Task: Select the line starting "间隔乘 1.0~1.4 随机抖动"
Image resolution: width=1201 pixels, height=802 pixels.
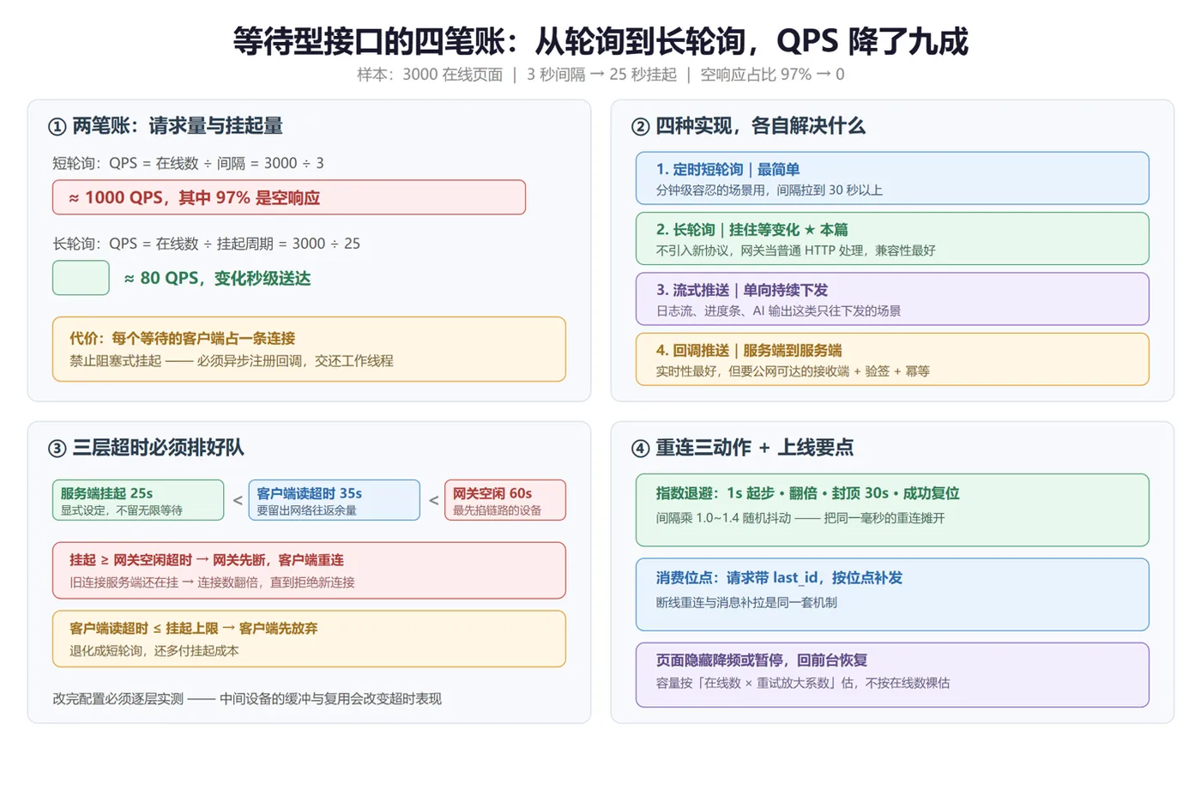Action: coord(800,518)
